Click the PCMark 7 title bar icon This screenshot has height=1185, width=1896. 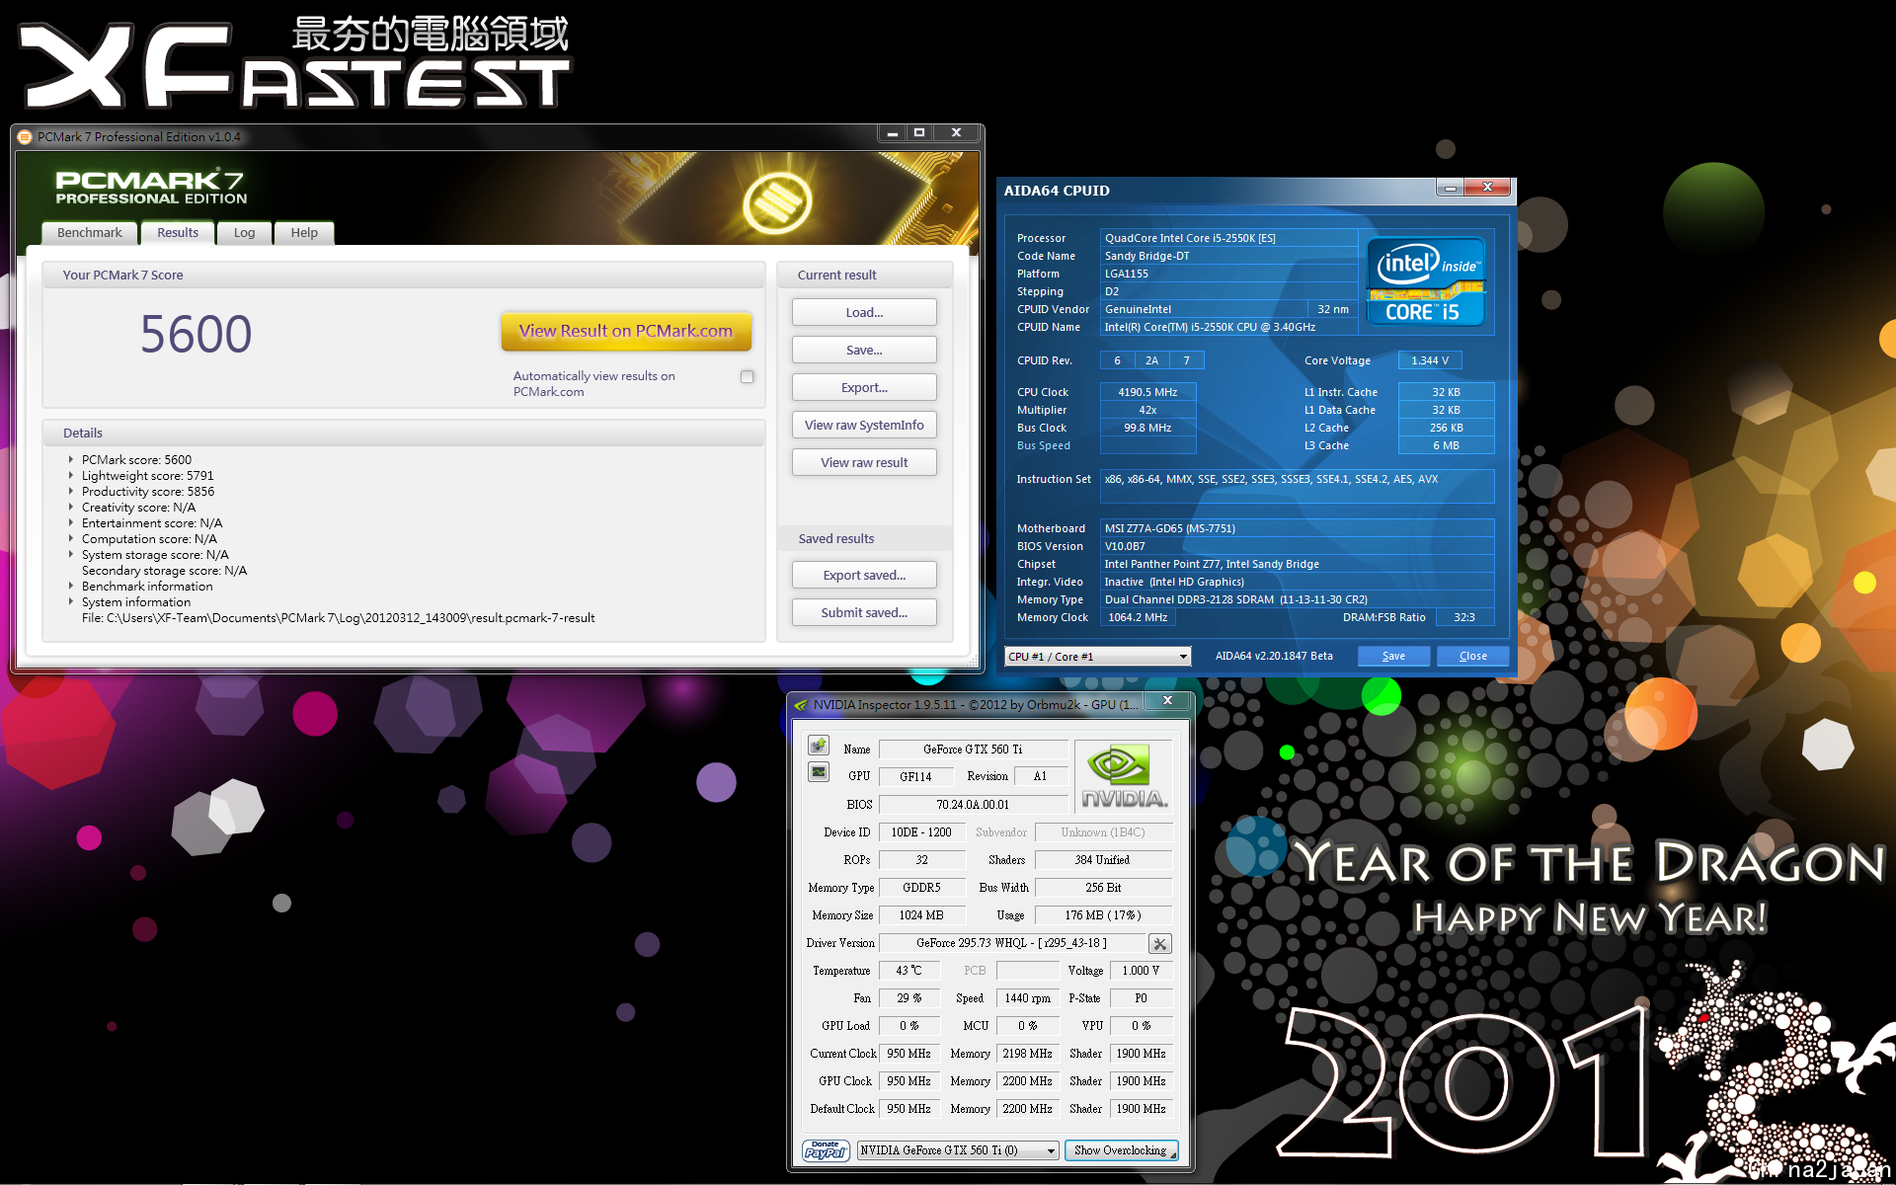click(x=25, y=136)
